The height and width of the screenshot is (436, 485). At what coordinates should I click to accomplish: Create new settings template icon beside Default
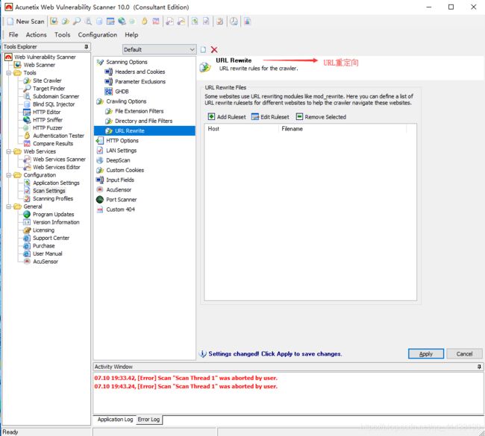(203, 50)
